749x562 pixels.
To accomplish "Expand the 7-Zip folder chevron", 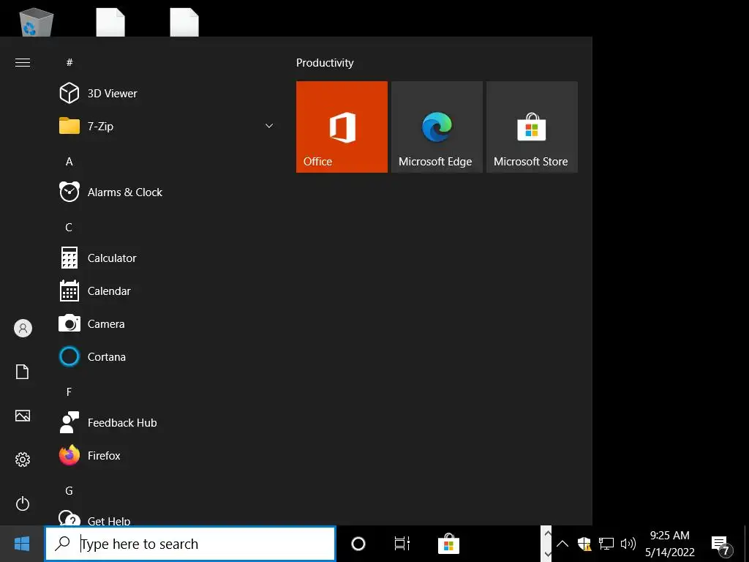I will tap(269, 126).
